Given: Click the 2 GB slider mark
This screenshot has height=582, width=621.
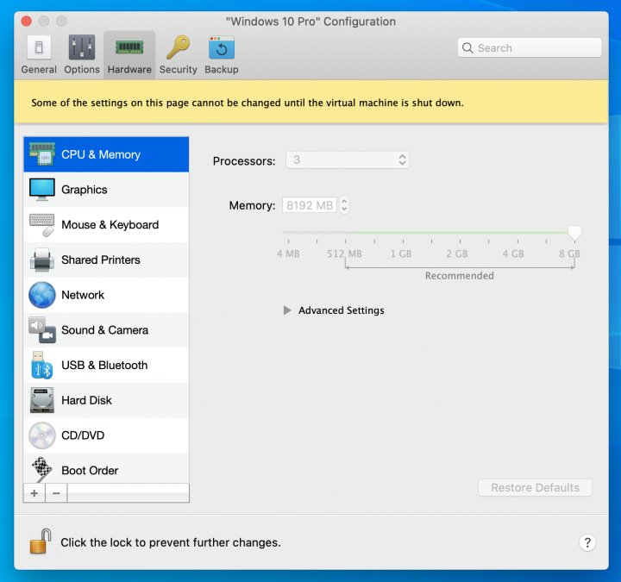Looking at the screenshot, I should [x=457, y=253].
